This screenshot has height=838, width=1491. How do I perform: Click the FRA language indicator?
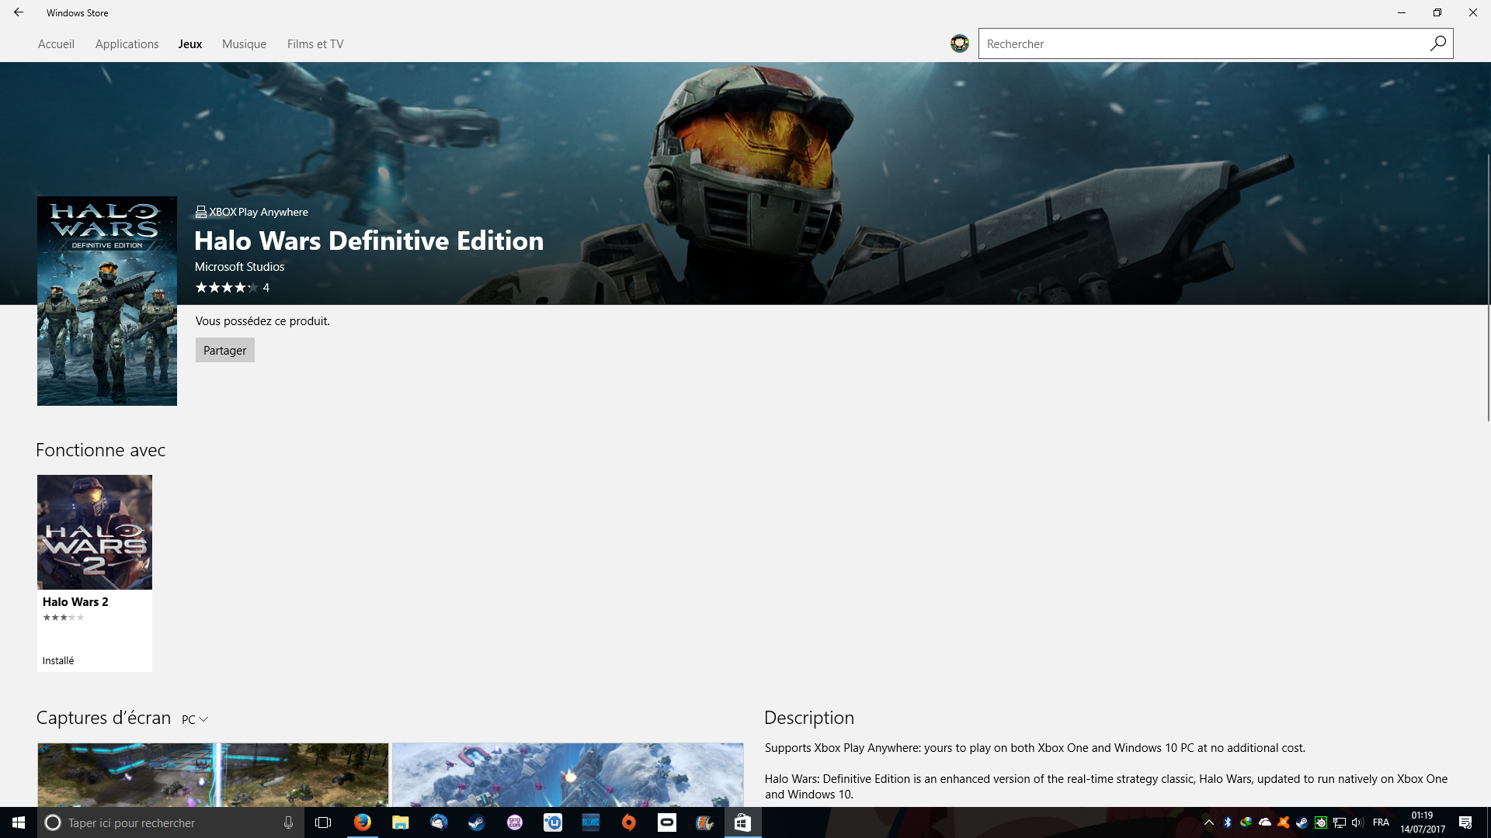click(x=1381, y=822)
